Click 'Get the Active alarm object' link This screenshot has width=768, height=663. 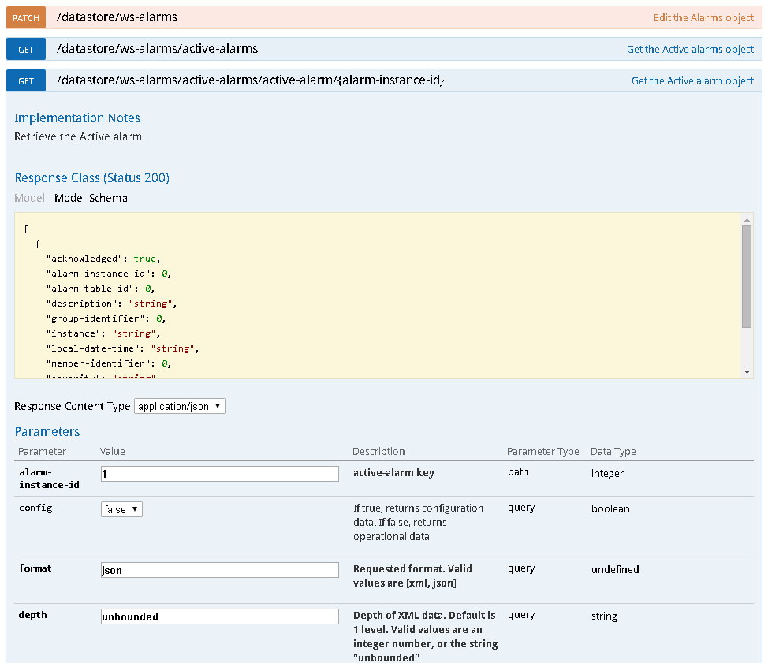pyautogui.click(x=692, y=80)
